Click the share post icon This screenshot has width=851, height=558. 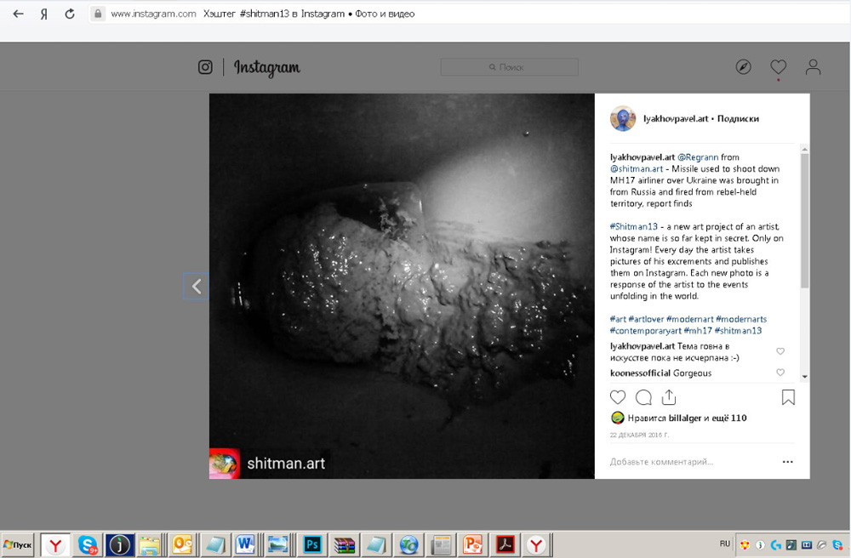point(669,397)
